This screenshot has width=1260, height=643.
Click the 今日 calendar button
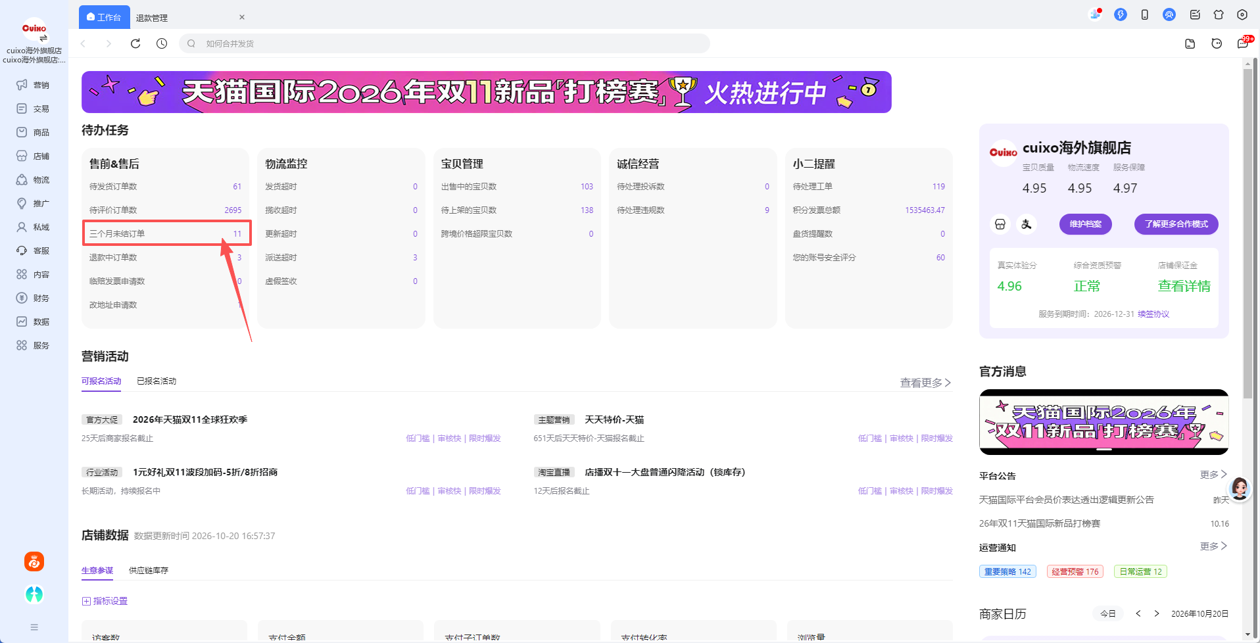pyautogui.click(x=1108, y=613)
